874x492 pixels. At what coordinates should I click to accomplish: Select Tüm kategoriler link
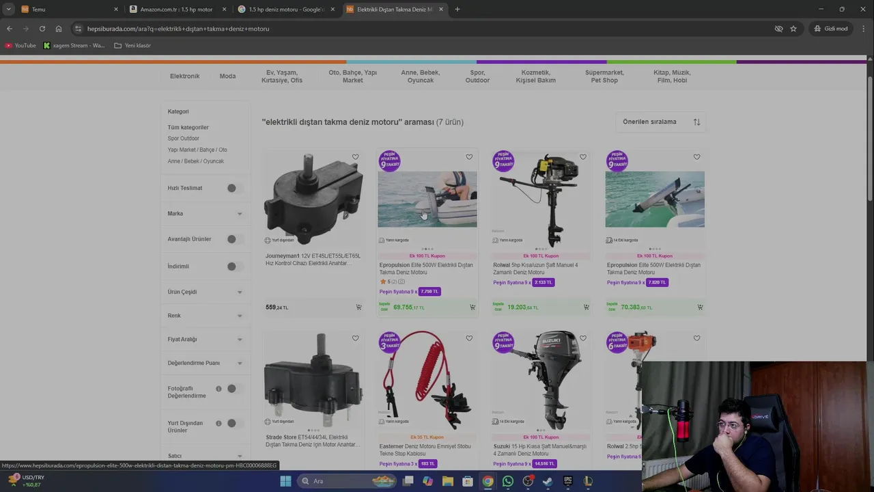pos(188,128)
